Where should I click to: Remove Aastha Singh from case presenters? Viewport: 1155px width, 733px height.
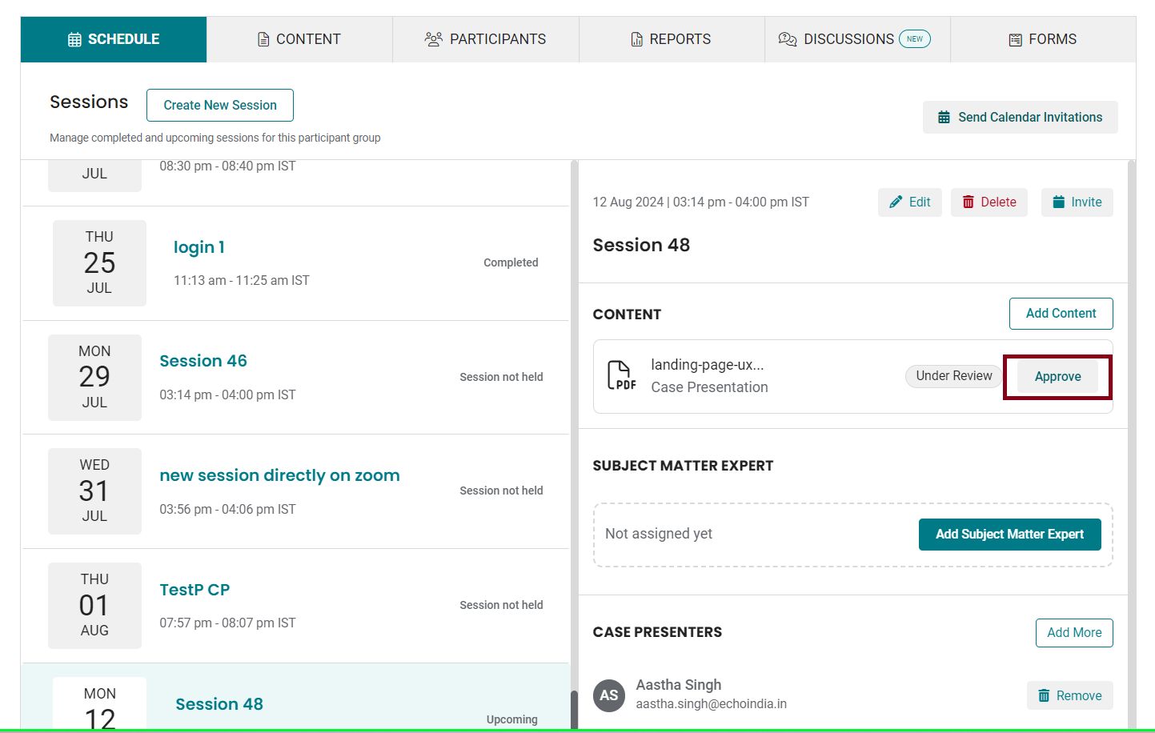click(1070, 695)
